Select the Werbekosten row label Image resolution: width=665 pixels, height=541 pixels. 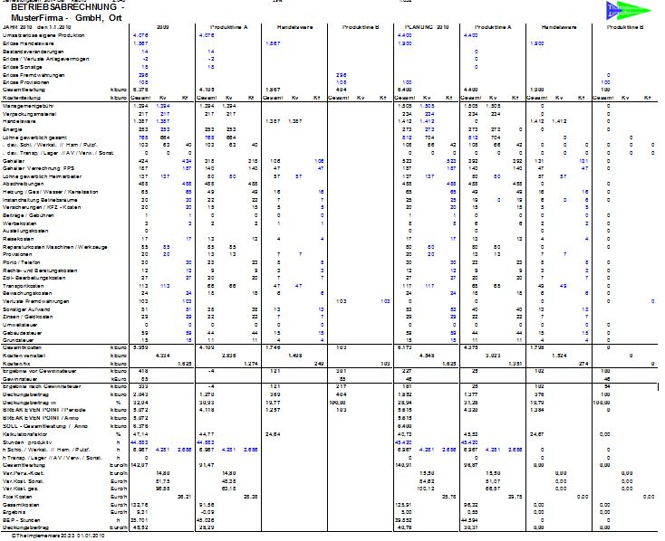tap(17, 223)
